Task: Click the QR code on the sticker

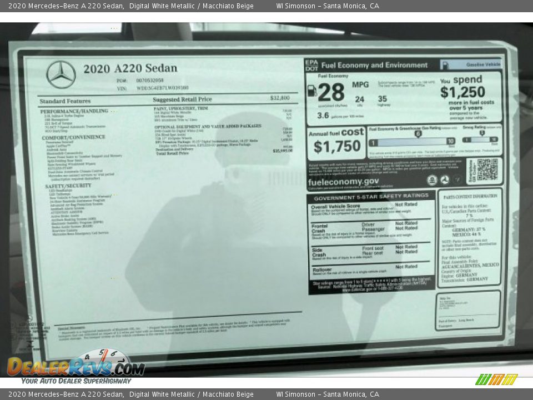Action: coord(486,169)
